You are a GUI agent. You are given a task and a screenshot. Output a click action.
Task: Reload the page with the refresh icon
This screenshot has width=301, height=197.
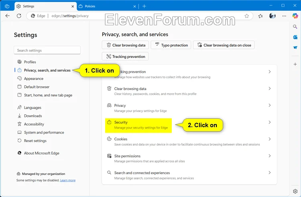[19, 16]
